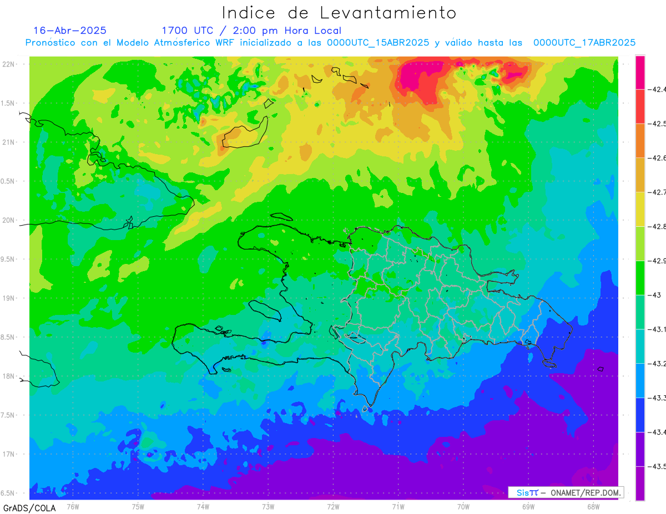Click the 69W longitude label
This screenshot has width=666, height=514.
528,507
